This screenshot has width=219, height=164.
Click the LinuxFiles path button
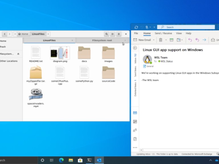click(x=38, y=34)
